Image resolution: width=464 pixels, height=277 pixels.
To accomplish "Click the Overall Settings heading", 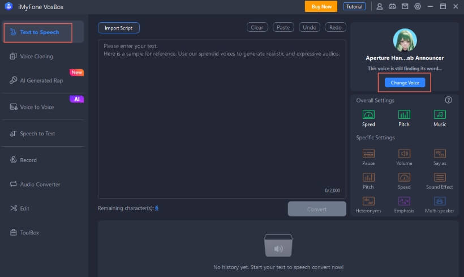I will click(x=375, y=100).
